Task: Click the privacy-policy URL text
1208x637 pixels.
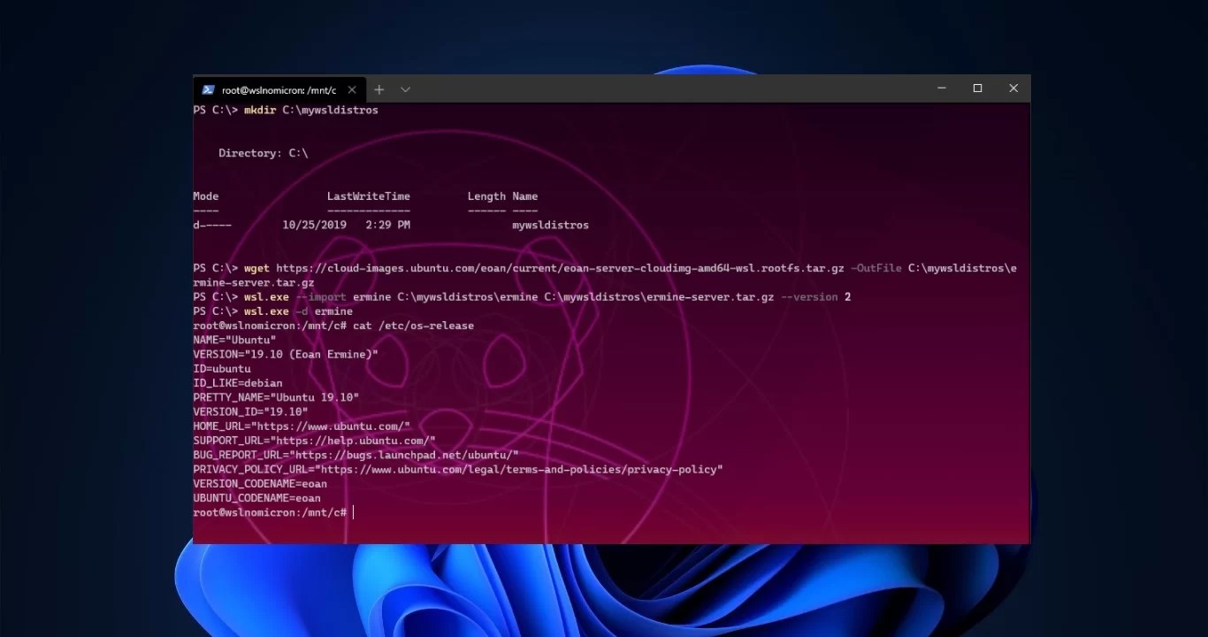Action: tap(457, 469)
